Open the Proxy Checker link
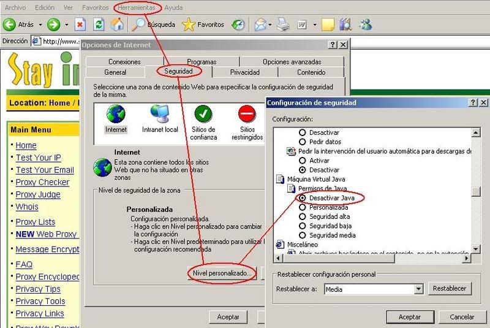Image resolution: width=490 pixels, height=328 pixels. [42, 182]
